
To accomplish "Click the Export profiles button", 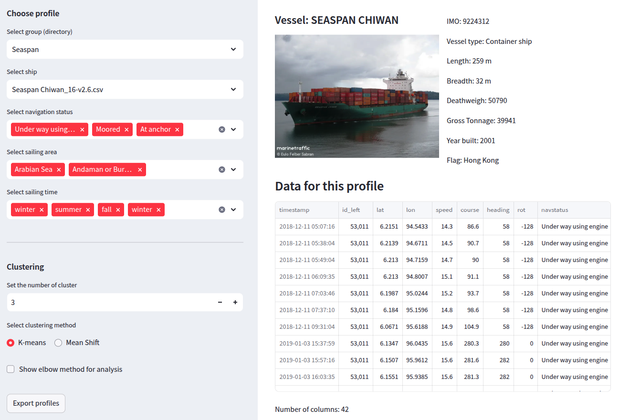I will (x=36, y=403).
